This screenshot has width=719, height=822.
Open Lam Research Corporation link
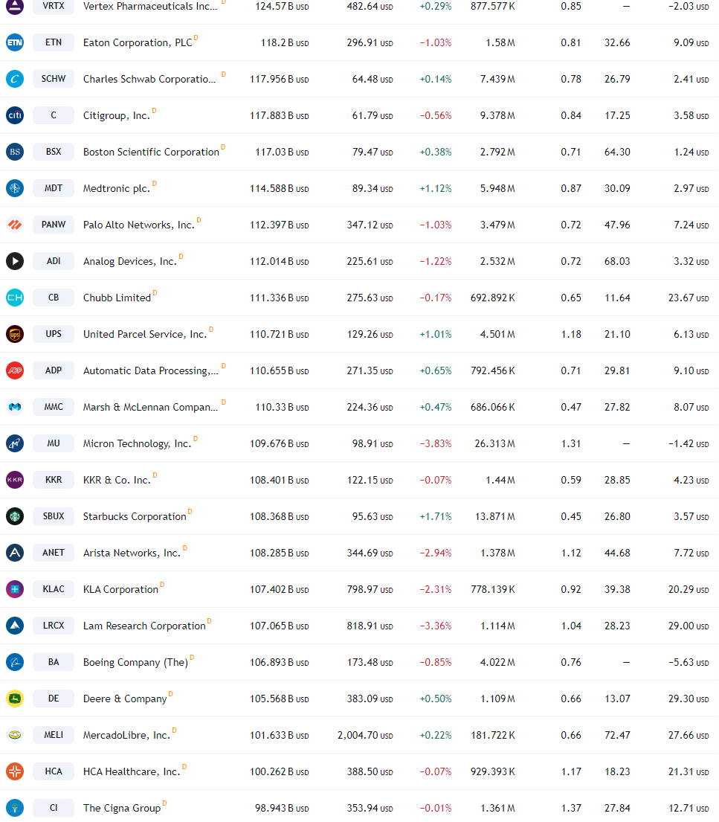pos(144,626)
